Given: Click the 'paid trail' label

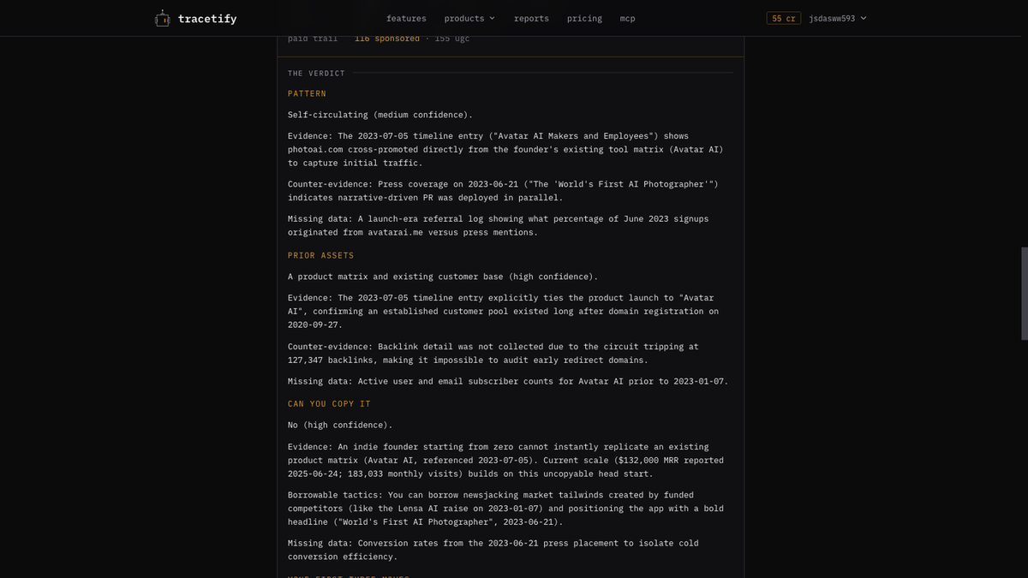Looking at the screenshot, I should click(313, 39).
